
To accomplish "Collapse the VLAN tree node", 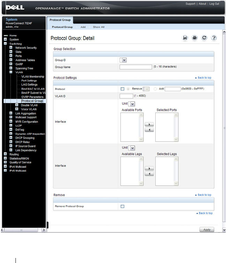I will [x=11, y=72].
